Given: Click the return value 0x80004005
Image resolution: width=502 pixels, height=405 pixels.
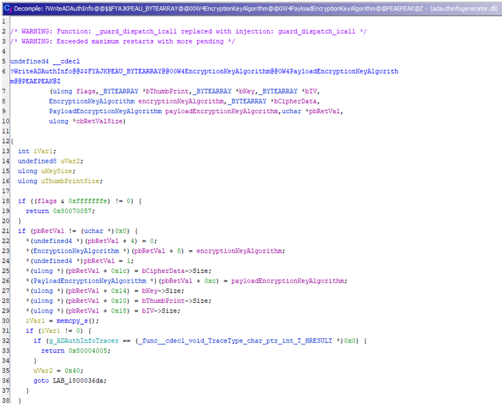Looking at the screenshot, I should point(88,351).
